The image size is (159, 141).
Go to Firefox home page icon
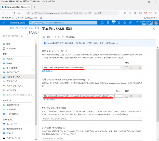(19, 13)
